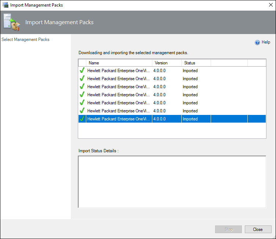Click the Close button at the bottom
Screen dimensions: 276x239
point(258,229)
